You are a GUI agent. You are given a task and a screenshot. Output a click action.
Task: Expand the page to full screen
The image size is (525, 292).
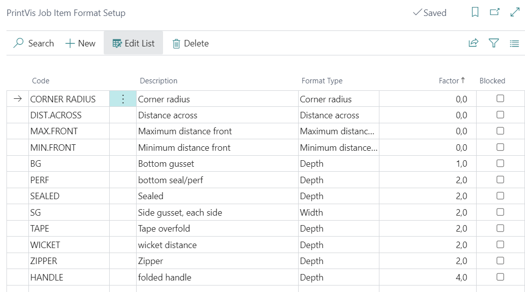point(515,12)
